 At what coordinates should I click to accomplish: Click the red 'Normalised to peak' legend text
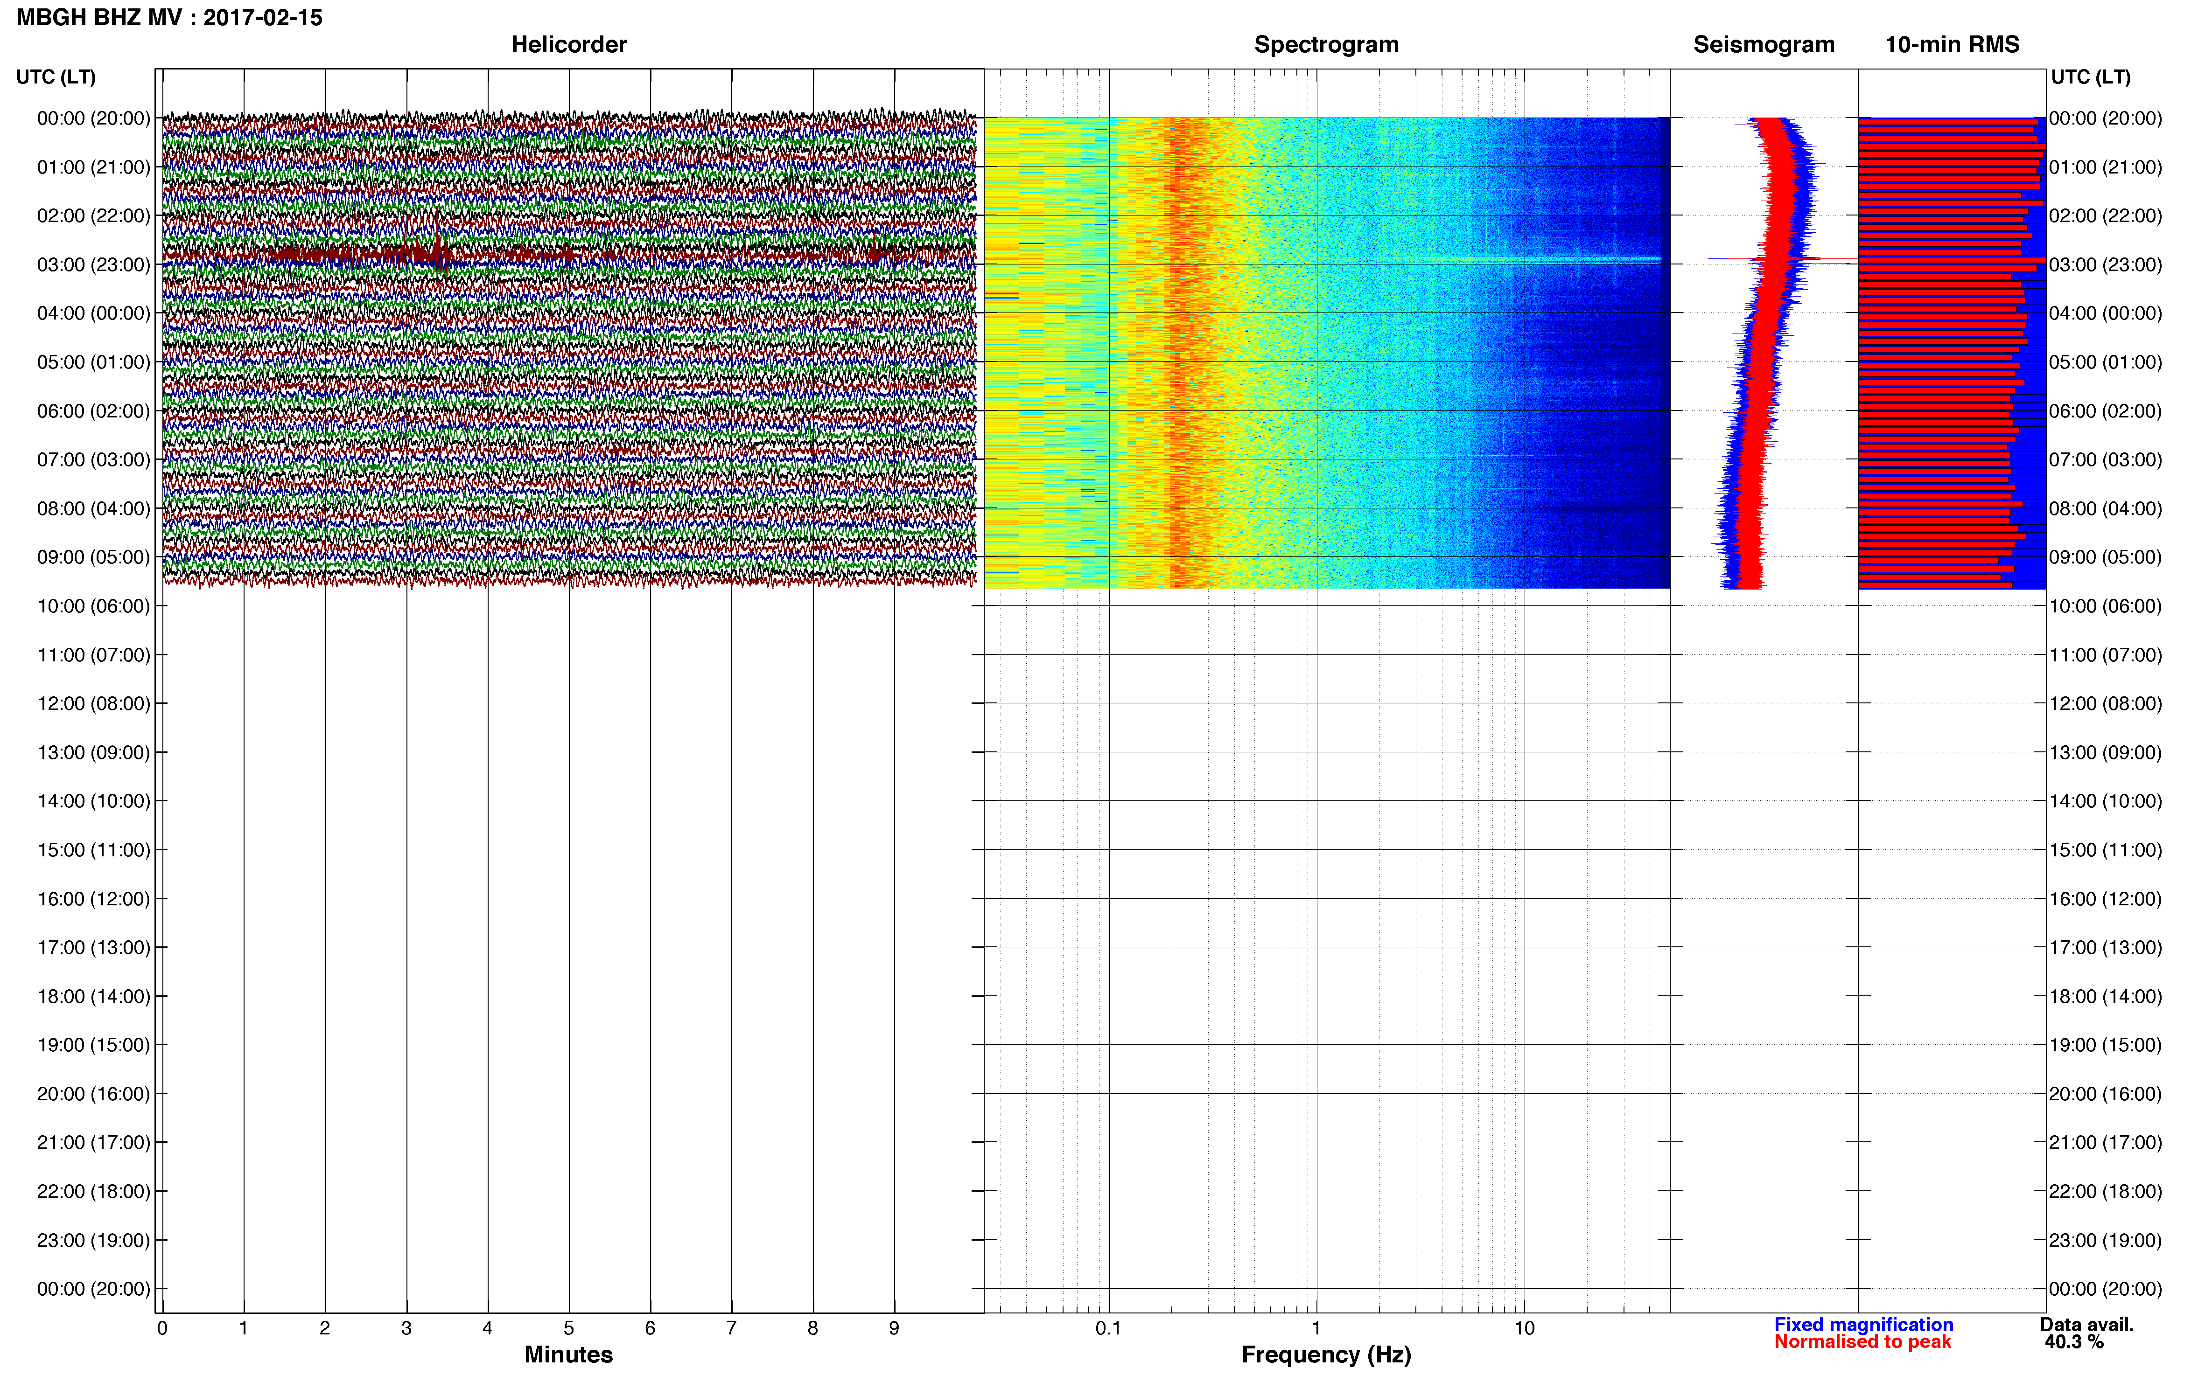click(x=1862, y=1342)
